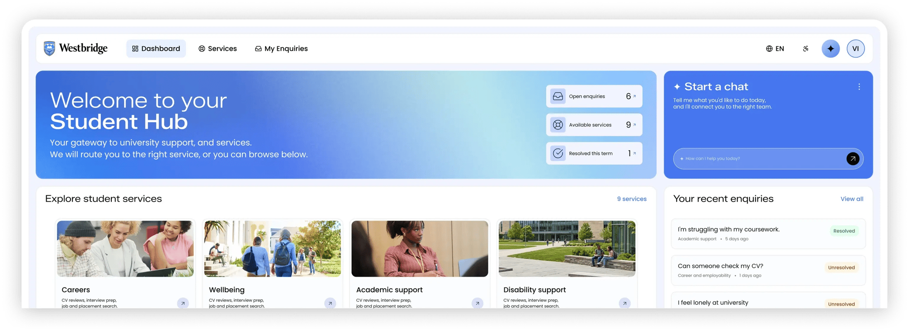This screenshot has width=909, height=332.
Task: Send the chat message arrow button
Action: coord(853,159)
